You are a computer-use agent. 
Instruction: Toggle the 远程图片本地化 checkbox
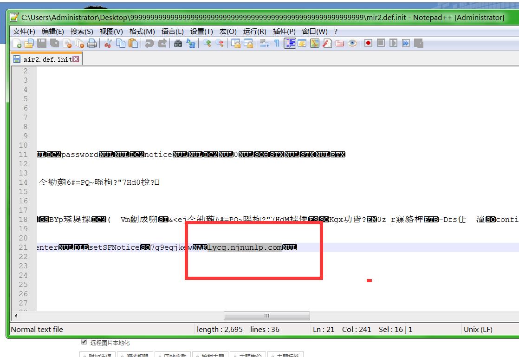tap(84, 342)
